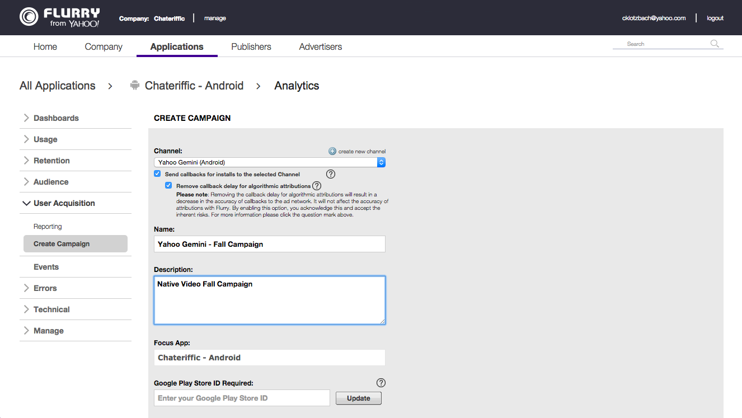Select the Applications tab

[x=177, y=46]
